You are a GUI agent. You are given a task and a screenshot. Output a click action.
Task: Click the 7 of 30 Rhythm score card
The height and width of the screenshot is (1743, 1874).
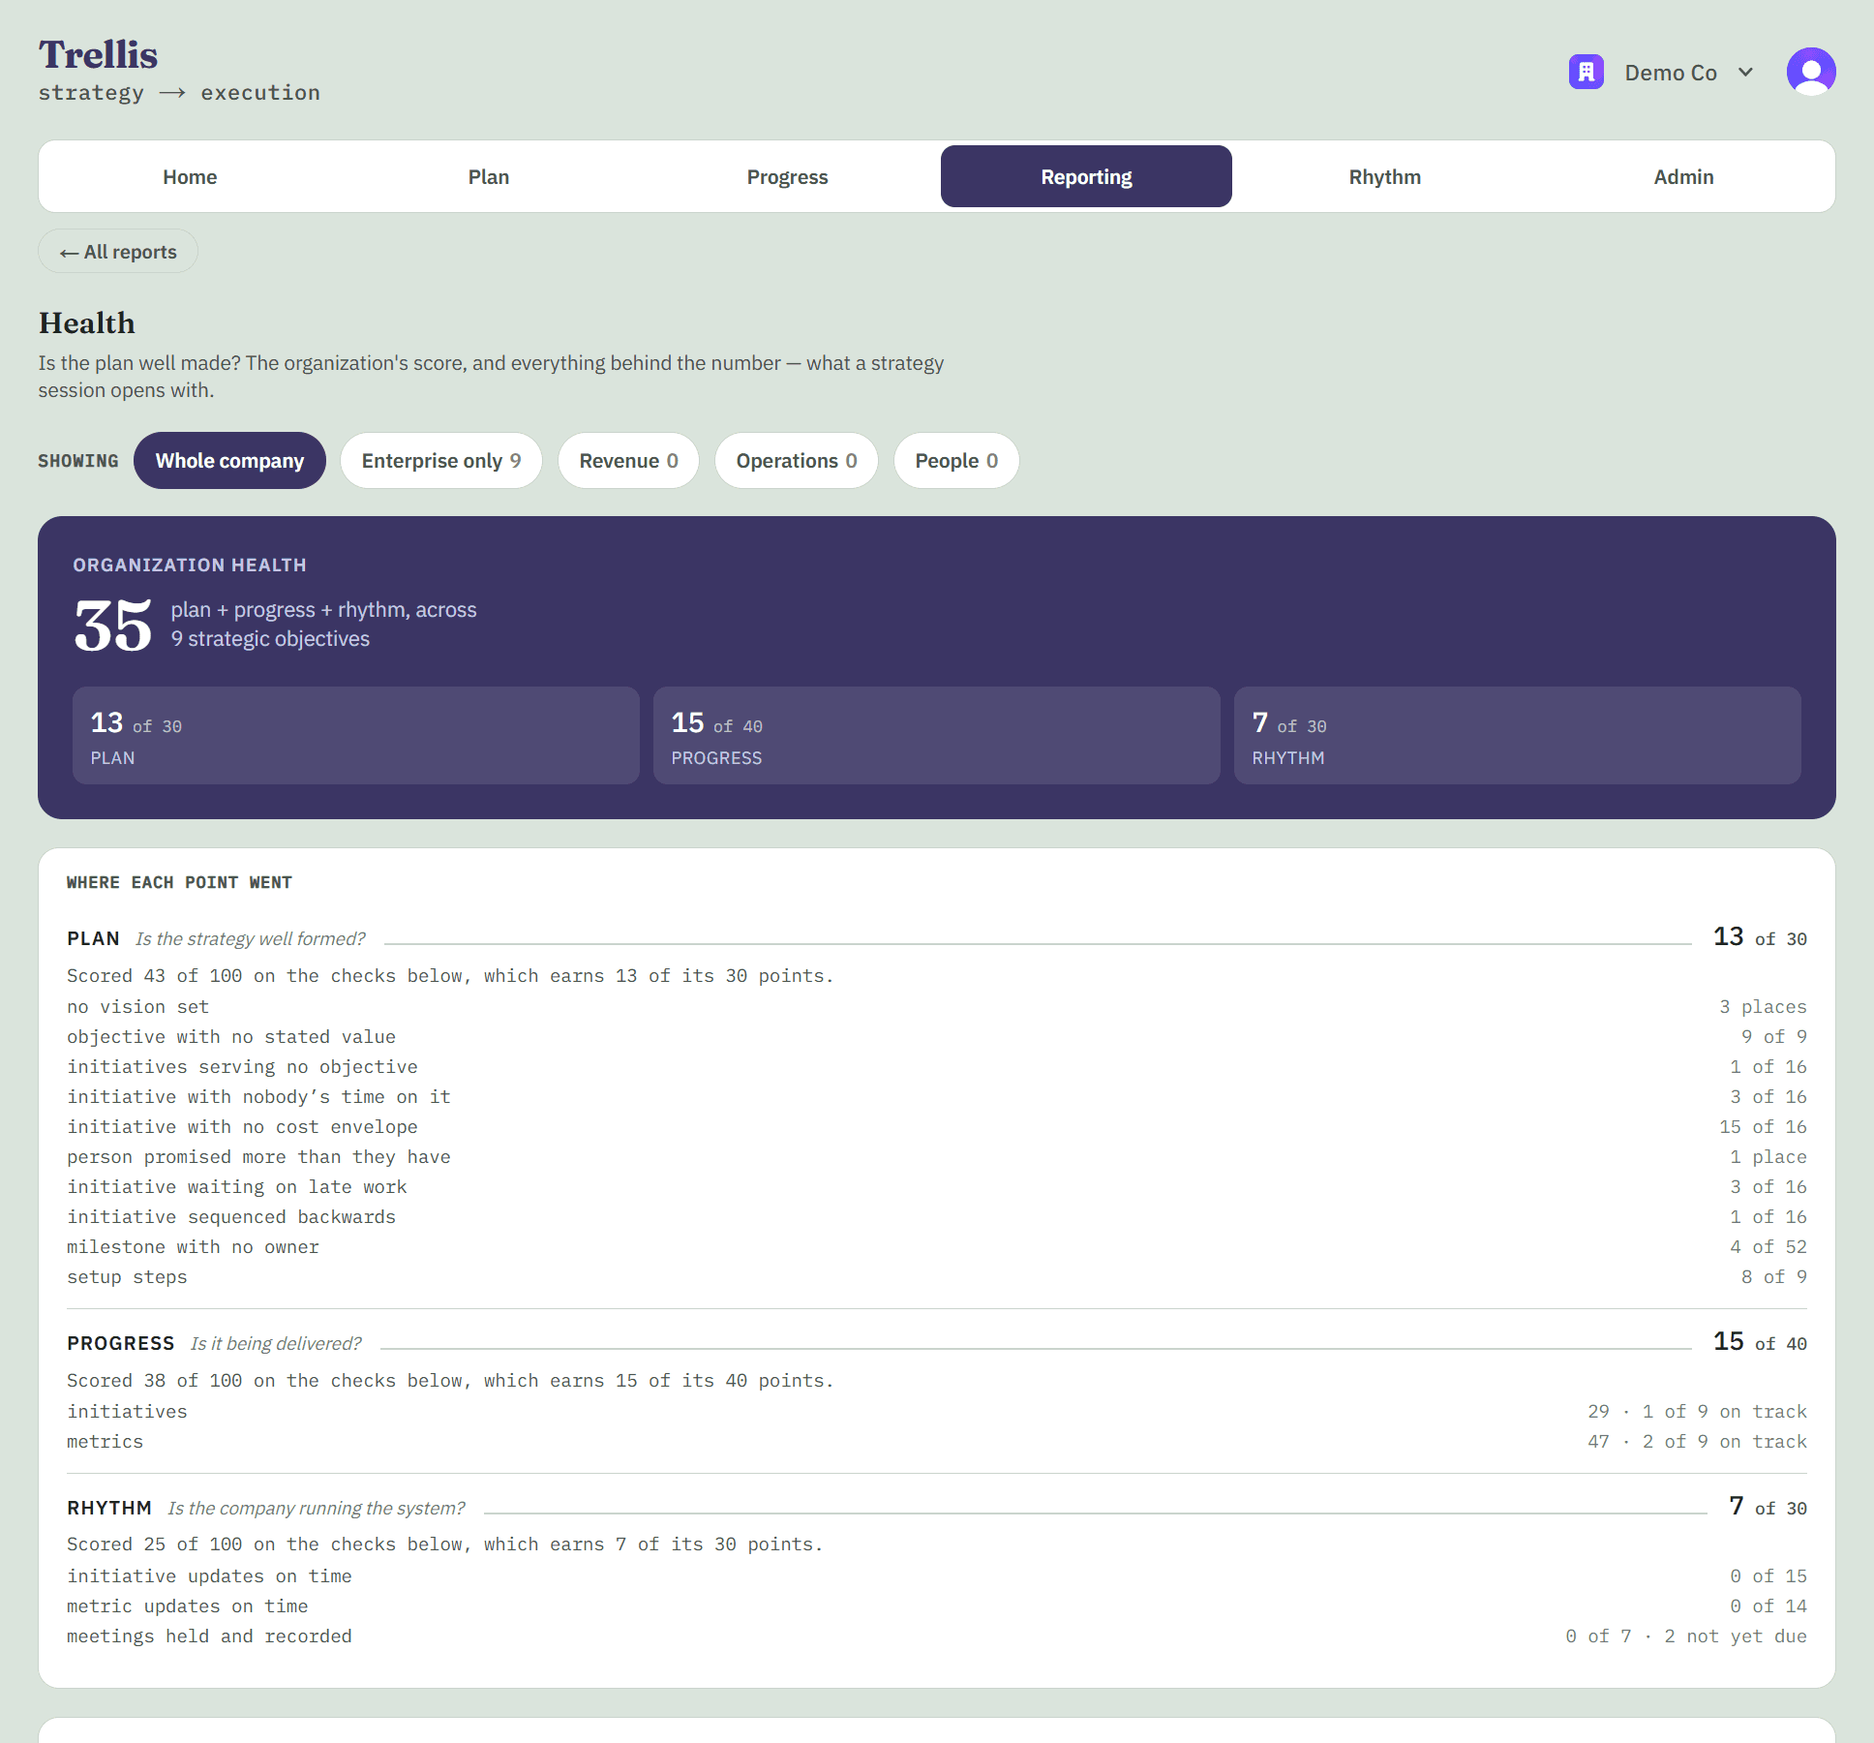click(1518, 736)
